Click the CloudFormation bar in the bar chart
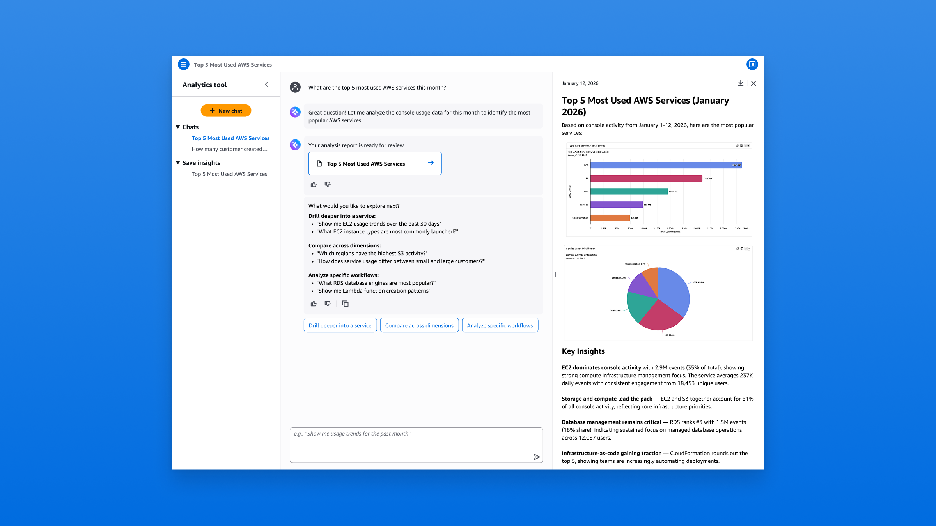 click(x=610, y=218)
